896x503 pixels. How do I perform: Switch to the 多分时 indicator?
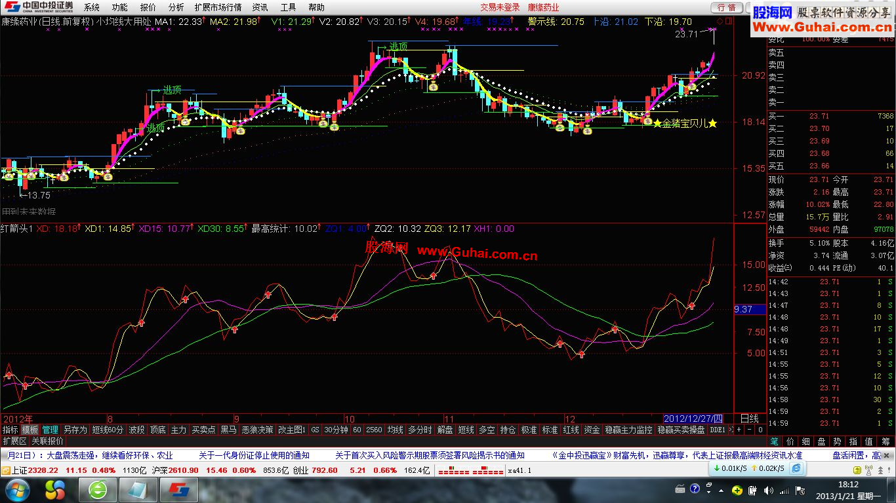coord(420,430)
